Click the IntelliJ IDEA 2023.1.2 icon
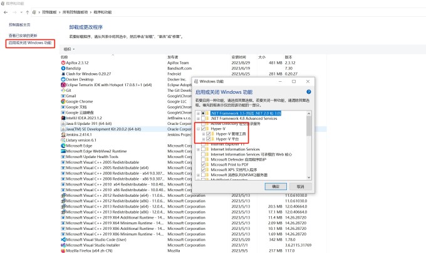This screenshot has width=426, height=253. (63, 118)
